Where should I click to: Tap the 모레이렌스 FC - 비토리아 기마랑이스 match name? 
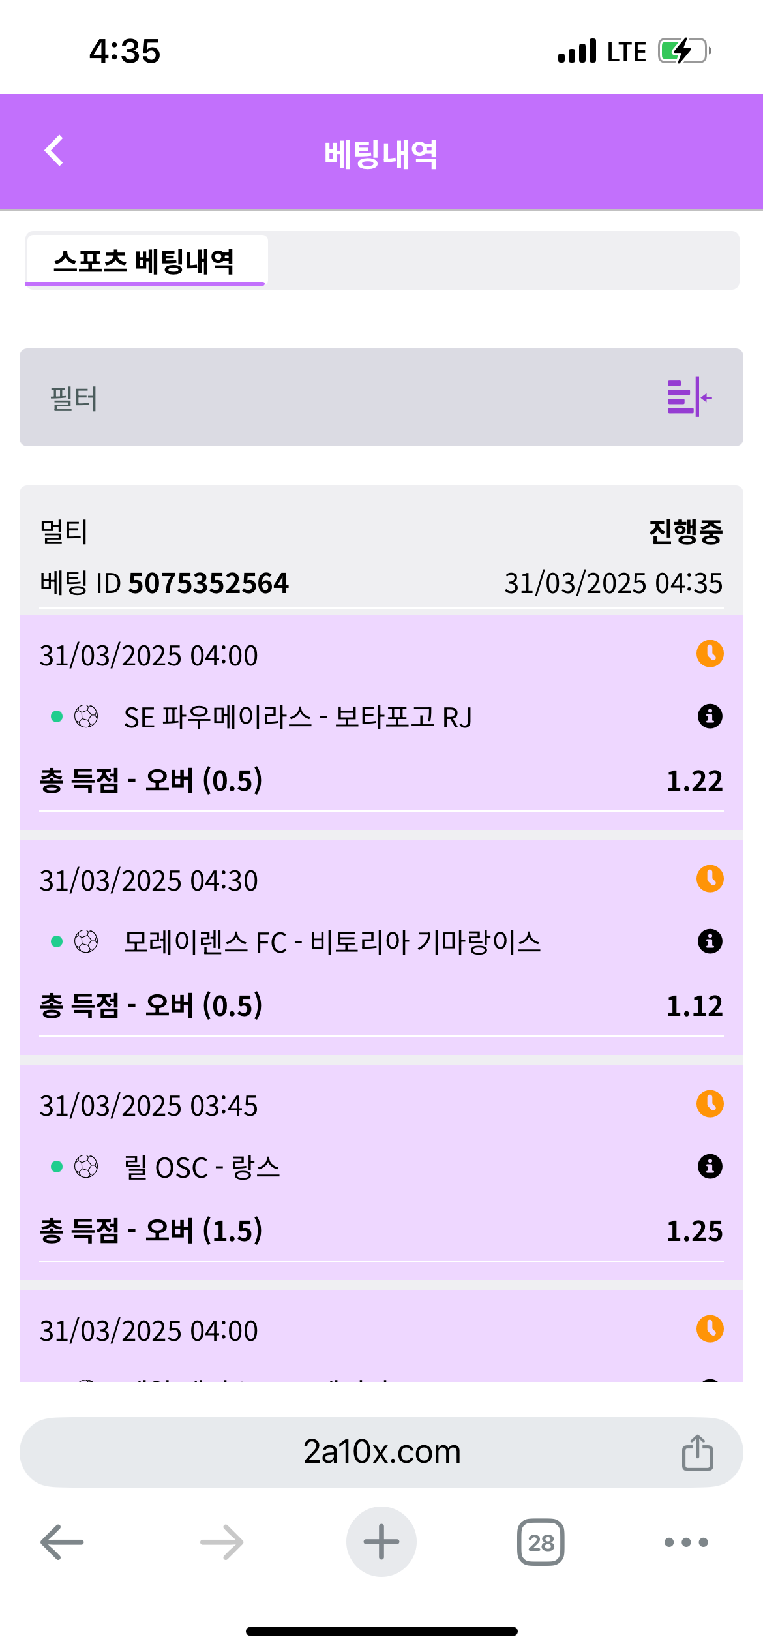tap(333, 942)
